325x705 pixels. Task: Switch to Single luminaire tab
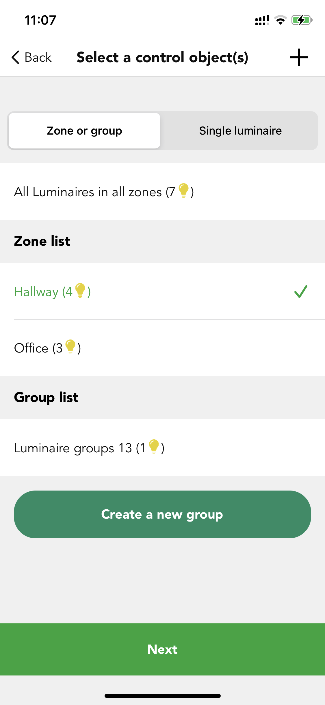tap(240, 131)
